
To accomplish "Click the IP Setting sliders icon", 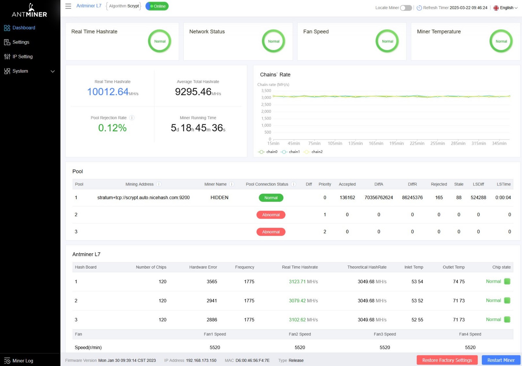I will pyautogui.click(x=7, y=57).
